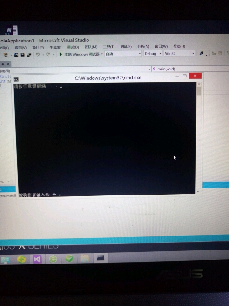Screen dimensions: 229x306
Task: Open the 360 Safe taskbar icon
Action: click(x=21, y=259)
